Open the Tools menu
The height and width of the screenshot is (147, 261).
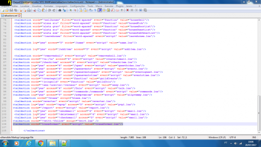90,6
